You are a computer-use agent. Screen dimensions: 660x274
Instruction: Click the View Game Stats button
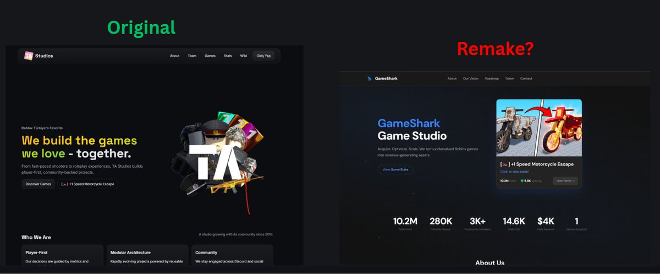pyautogui.click(x=395, y=169)
